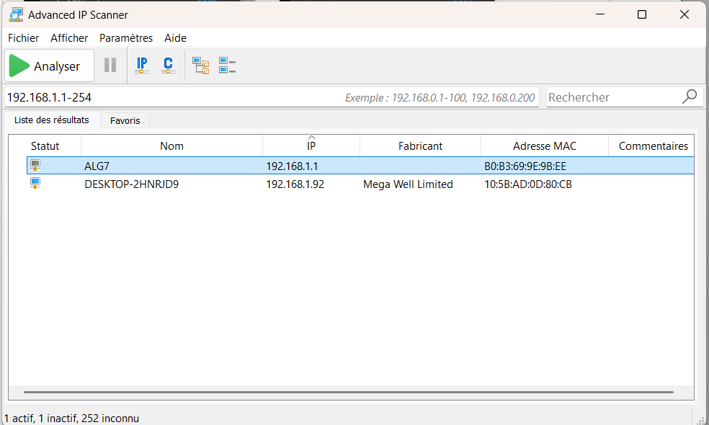Screen dimensions: 709x425
Task: Open the Afficher menu
Action: (x=69, y=38)
